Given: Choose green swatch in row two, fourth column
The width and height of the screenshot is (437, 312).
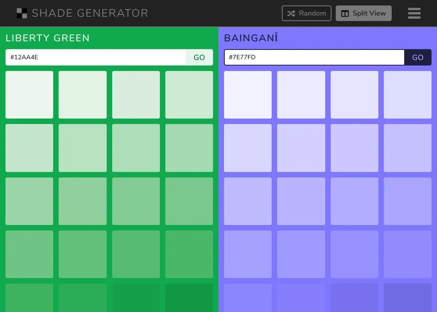Looking at the screenshot, I should [x=189, y=148].
